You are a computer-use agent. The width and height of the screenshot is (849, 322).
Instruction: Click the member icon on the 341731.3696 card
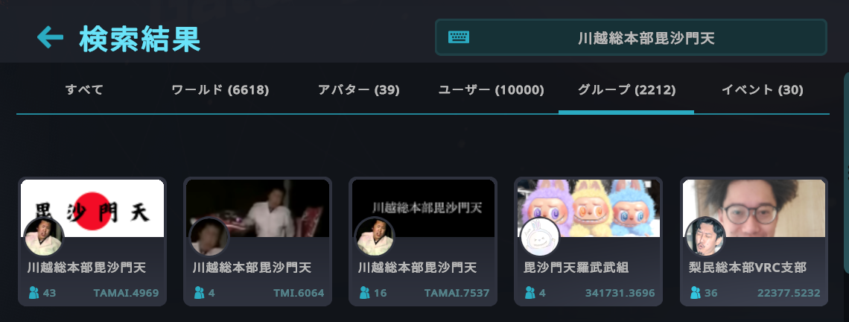(x=530, y=293)
